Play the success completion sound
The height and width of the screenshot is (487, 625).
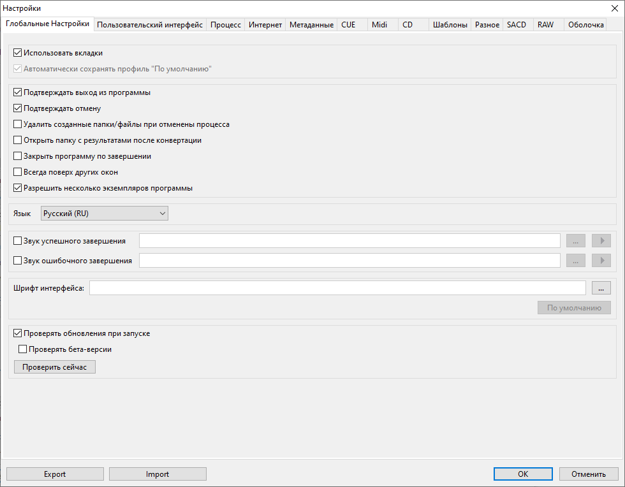tap(601, 241)
